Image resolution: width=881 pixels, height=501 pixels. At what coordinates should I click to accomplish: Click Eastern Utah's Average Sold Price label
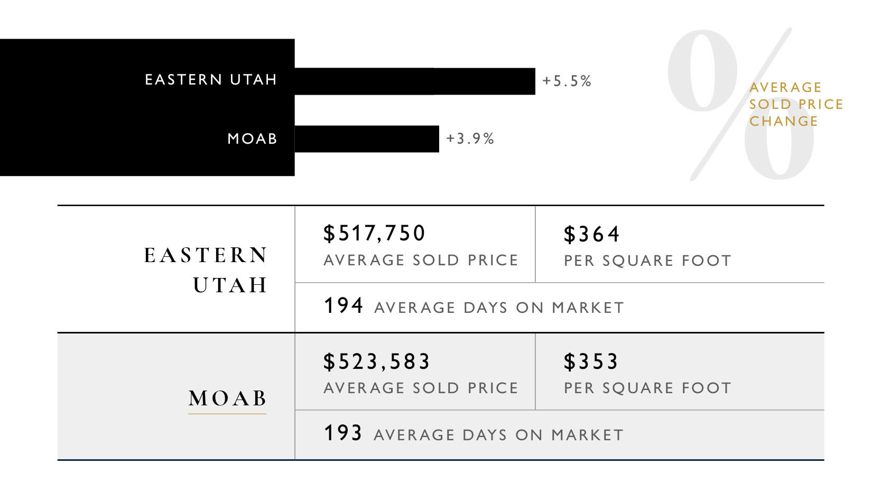coord(421,260)
